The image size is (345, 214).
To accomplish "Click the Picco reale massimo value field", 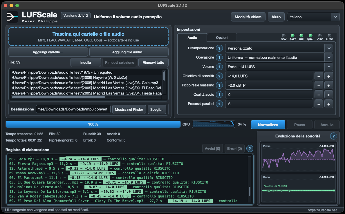I will pyautogui.click(x=269, y=85).
